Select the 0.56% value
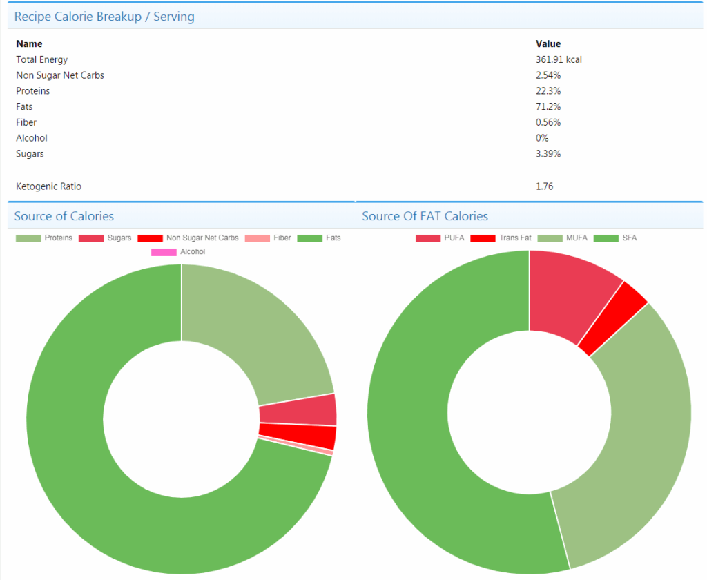Image resolution: width=707 pixels, height=580 pixels. click(548, 122)
